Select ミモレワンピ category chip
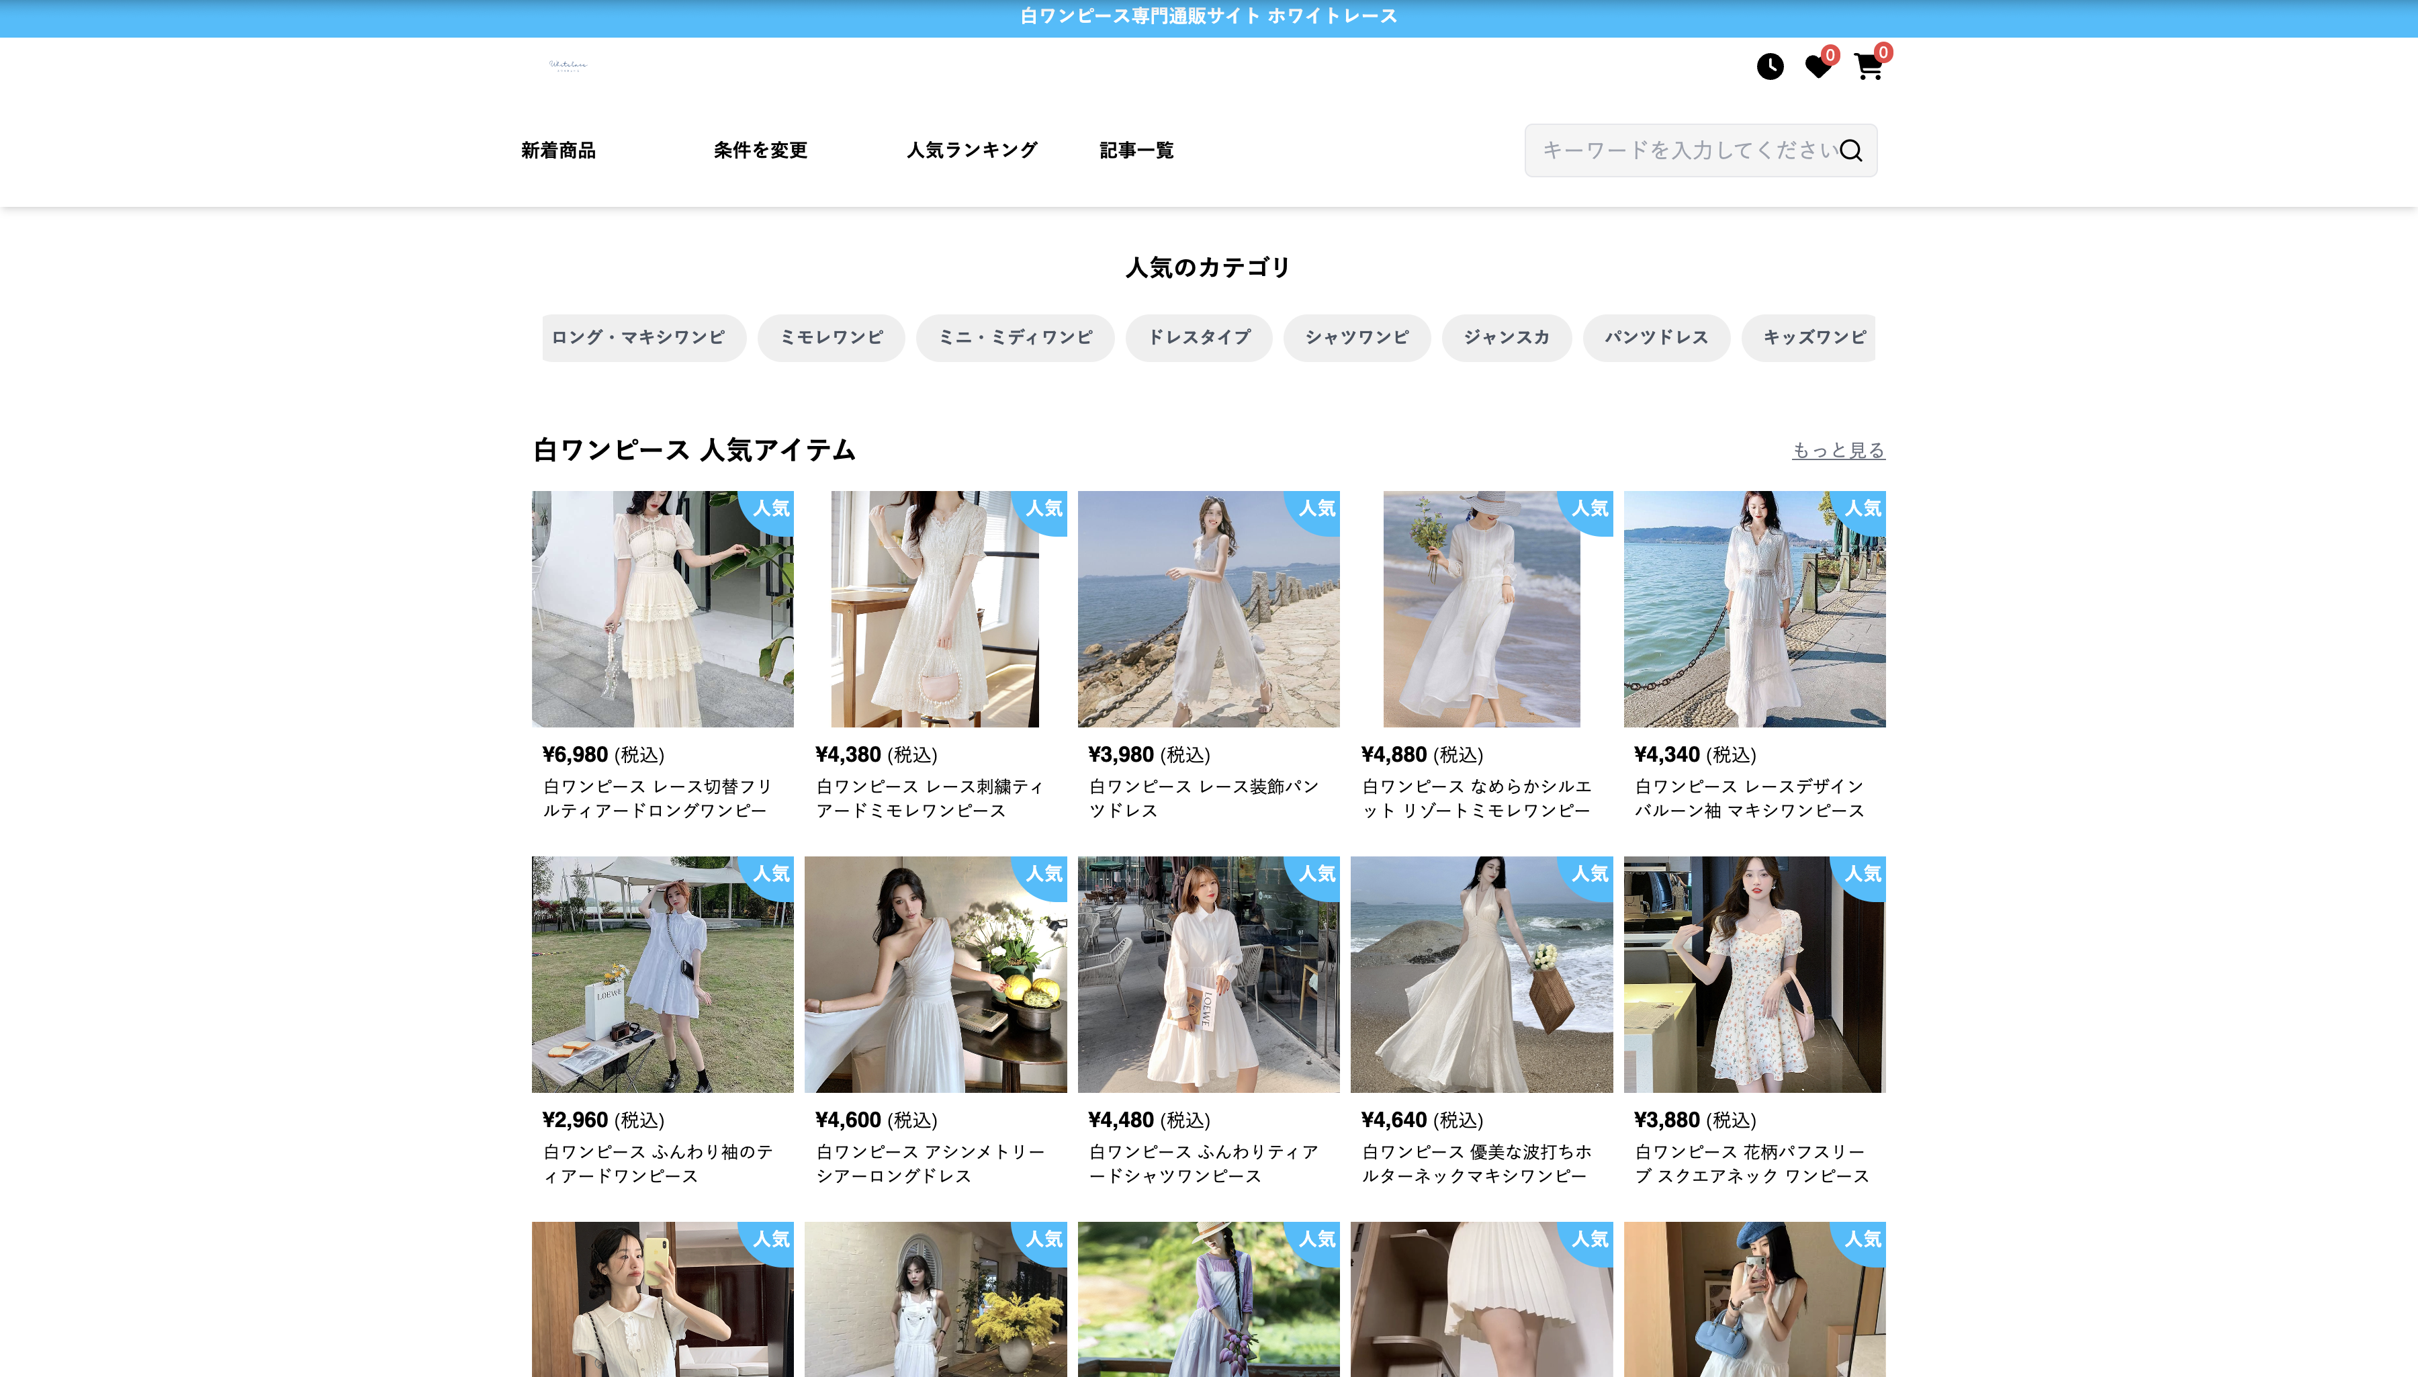This screenshot has width=2418, height=1377. 830,338
